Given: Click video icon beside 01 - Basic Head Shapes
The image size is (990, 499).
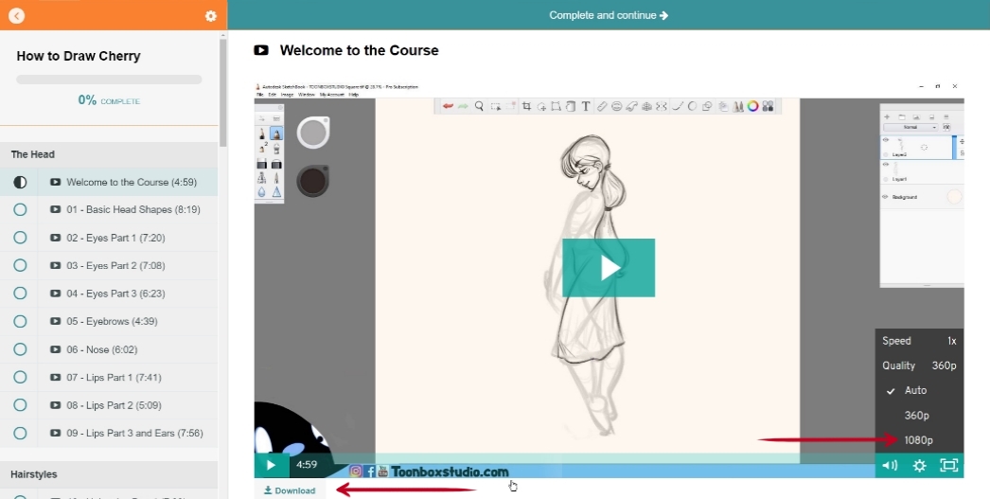Looking at the screenshot, I should 56,209.
